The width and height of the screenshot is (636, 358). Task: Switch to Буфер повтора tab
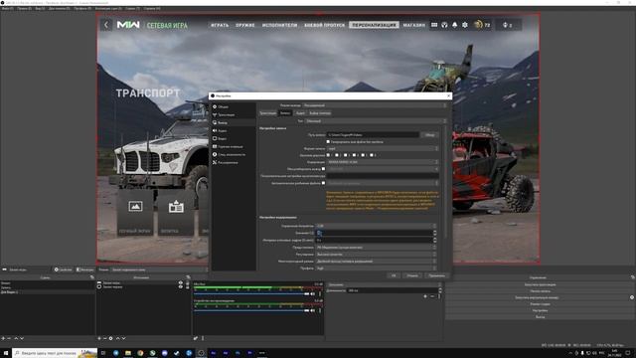pyautogui.click(x=320, y=113)
